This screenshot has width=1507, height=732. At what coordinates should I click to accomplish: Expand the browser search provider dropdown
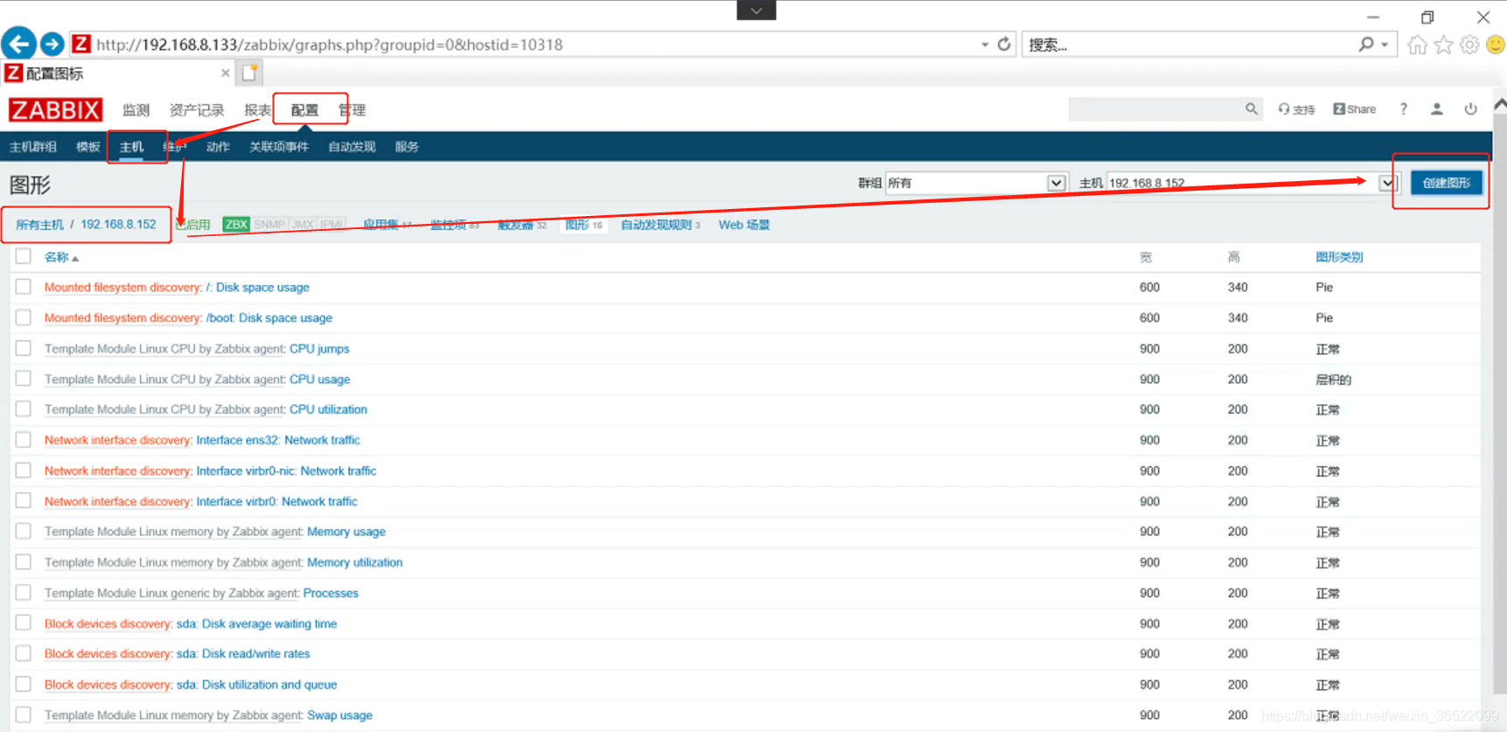(x=1385, y=45)
